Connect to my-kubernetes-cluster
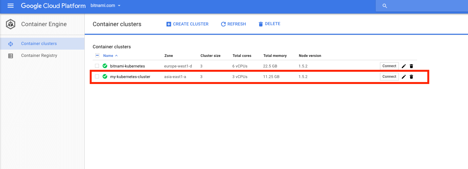 tap(389, 76)
